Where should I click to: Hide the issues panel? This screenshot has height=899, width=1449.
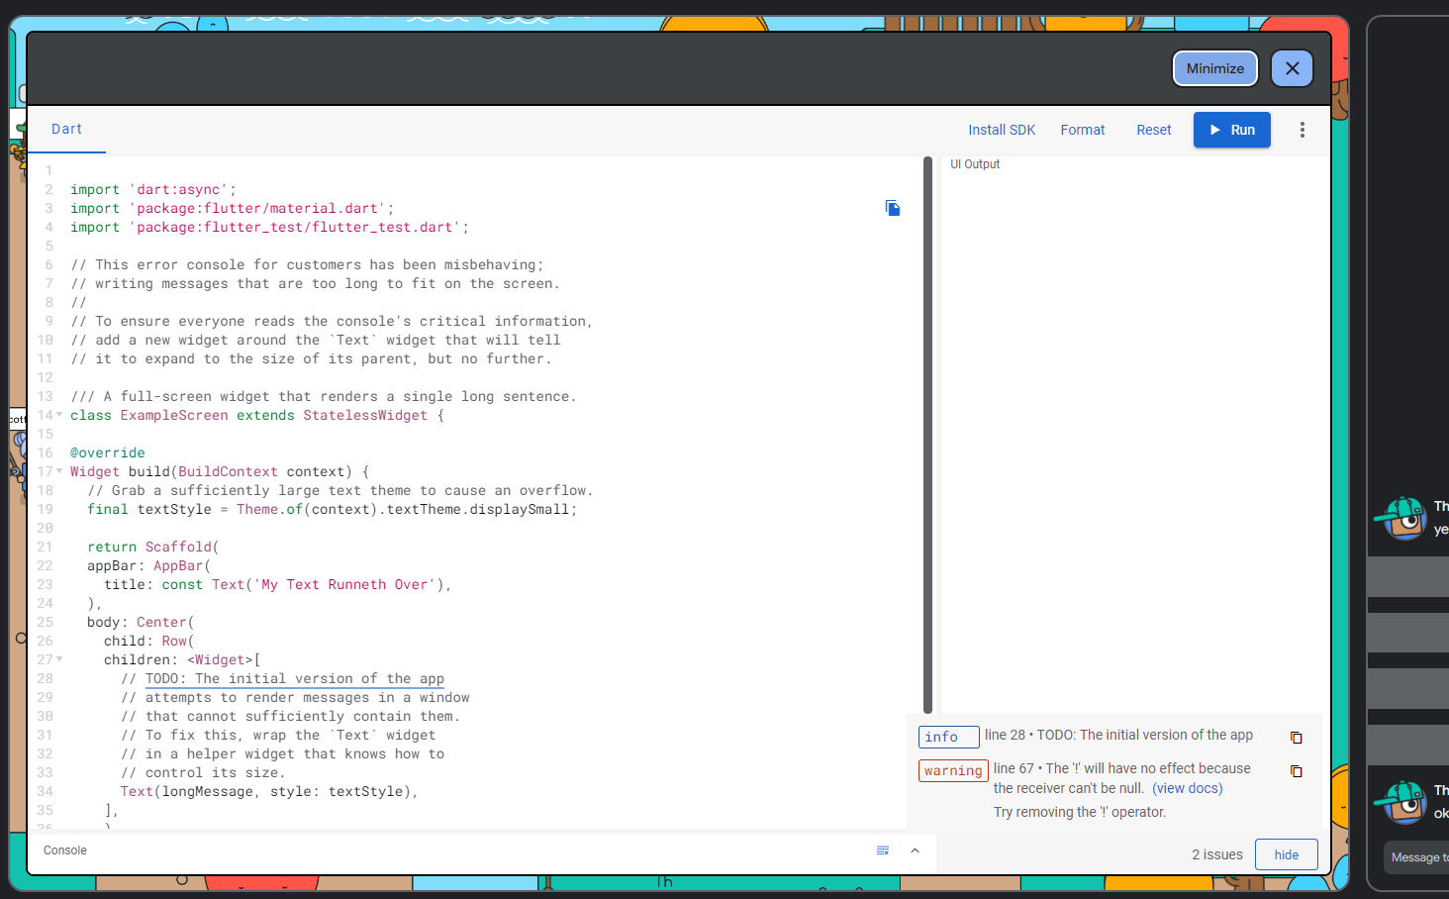(x=1286, y=854)
